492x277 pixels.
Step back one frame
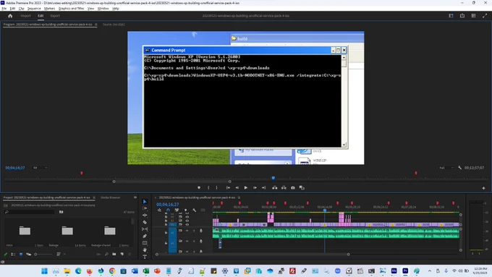237,187
